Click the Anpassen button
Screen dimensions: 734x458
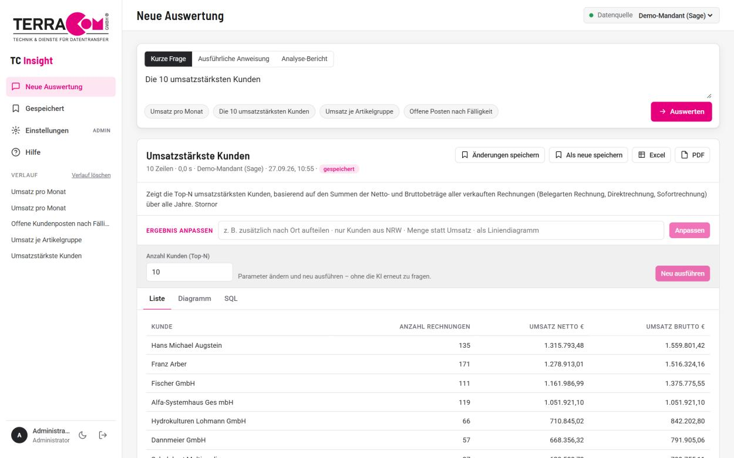pos(689,230)
